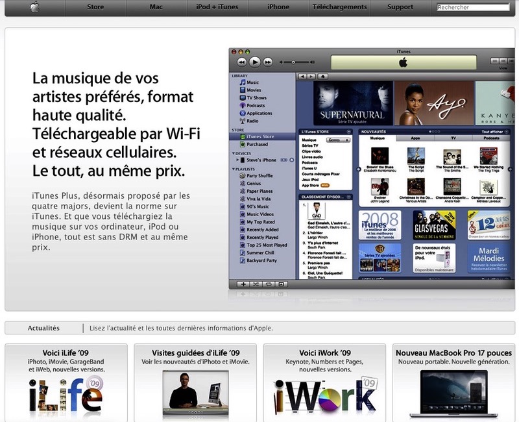Viewport: 519px width, 422px height.
Task: Click the fast-forward button in iTunes
Action: point(267,62)
